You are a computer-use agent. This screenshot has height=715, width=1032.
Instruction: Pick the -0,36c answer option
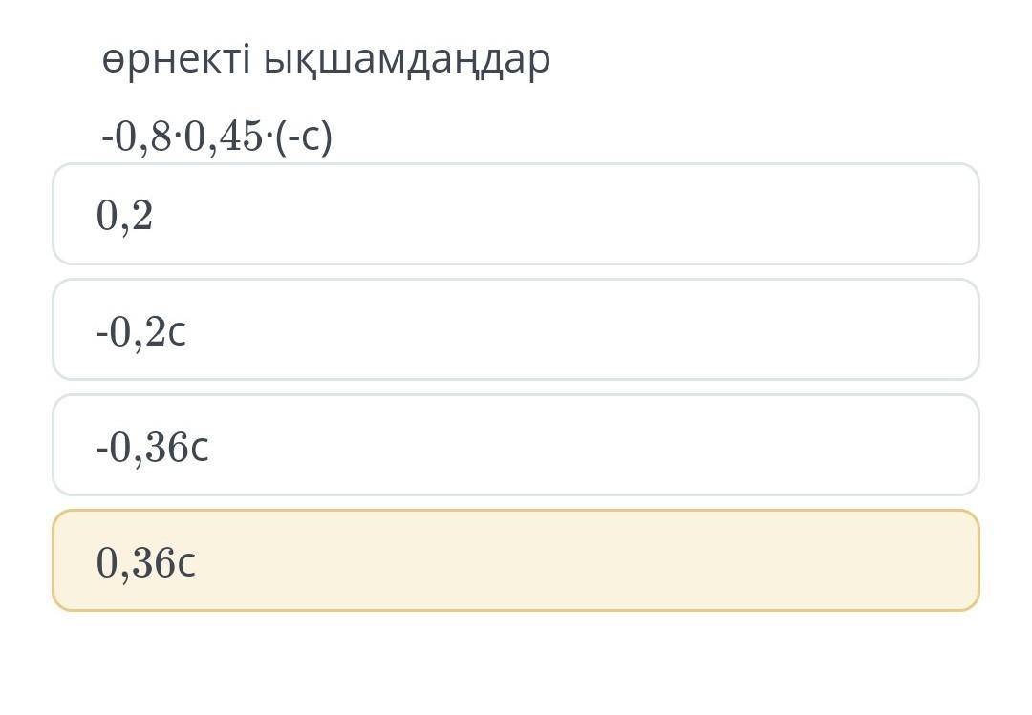516,446
